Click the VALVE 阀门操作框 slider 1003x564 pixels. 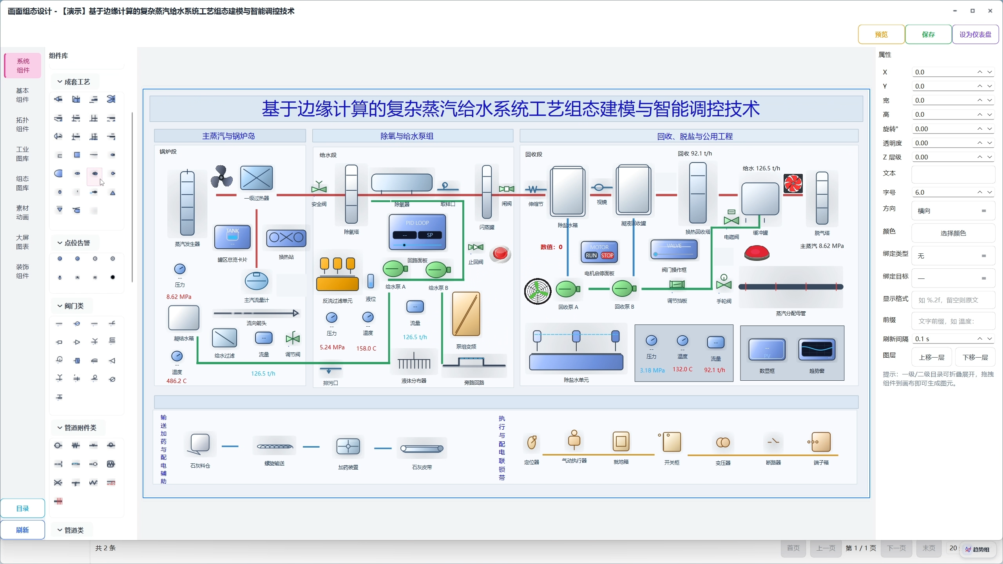(x=674, y=254)
